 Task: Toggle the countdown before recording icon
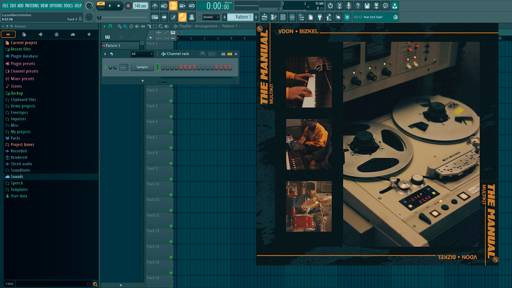(x=173, y=6)
